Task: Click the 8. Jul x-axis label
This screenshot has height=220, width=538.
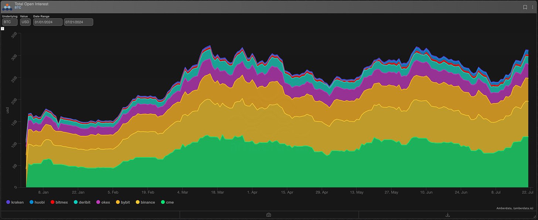Action: click(x=496, y=192)
